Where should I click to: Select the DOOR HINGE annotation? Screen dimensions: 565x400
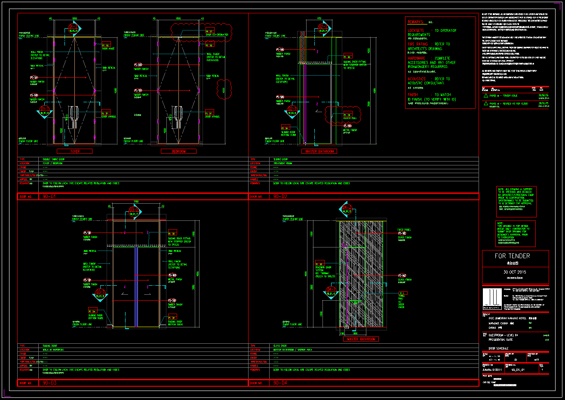coord(108,49)
